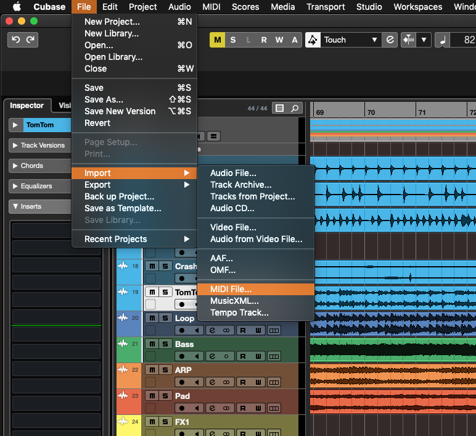Viewport: 476px width, 436px height.
Task: Toggle global Write W automation button
Action: pos(279,40)
